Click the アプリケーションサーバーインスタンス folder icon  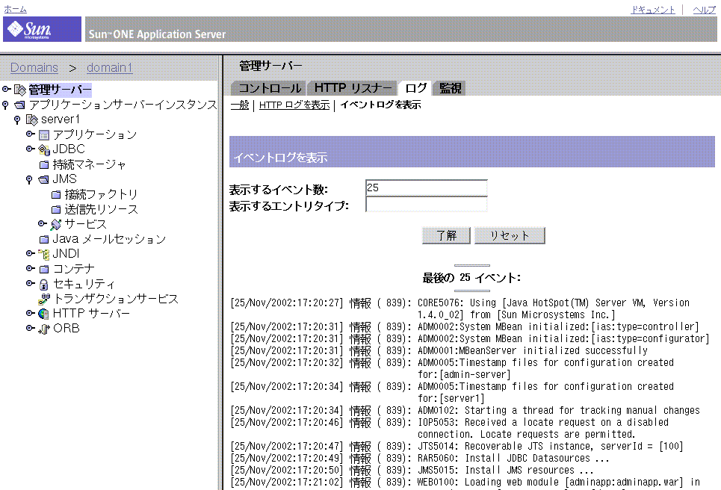pos(19,105)
